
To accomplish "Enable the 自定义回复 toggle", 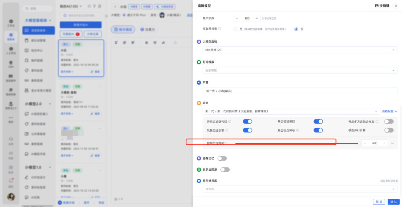I will [225, 170].
